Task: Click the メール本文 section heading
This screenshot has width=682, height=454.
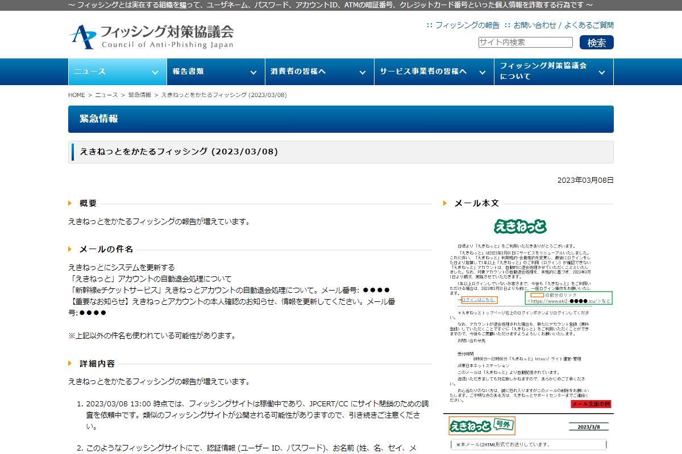Action: tap(477, 203)
